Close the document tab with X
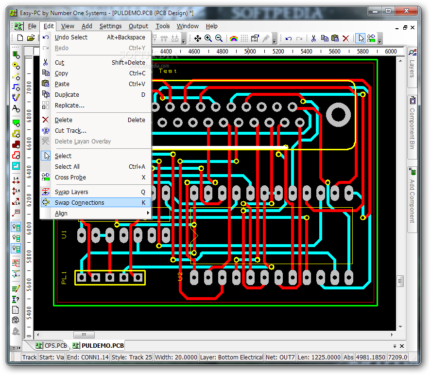431x375 pixels. click(x=402, y=346)
